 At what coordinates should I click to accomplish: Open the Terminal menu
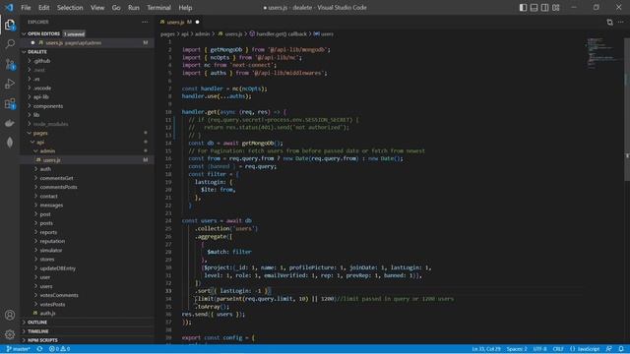[x=158, y=8]
